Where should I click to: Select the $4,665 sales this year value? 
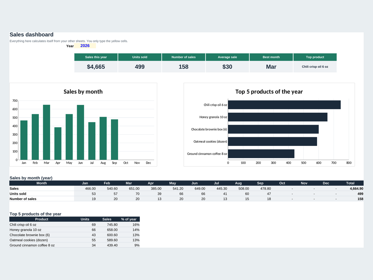click(96, 67)
